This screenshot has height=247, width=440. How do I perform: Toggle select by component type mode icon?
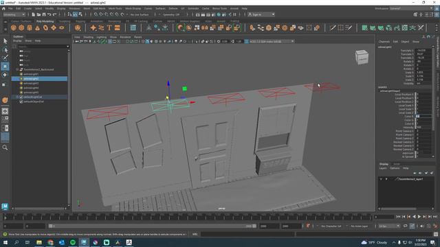point(80,14)
